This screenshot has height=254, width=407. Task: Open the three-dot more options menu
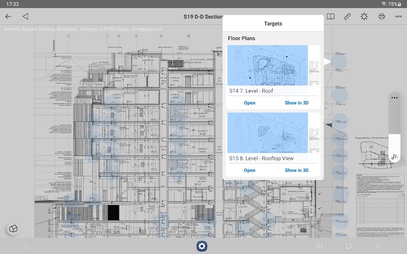coord(398,17)
